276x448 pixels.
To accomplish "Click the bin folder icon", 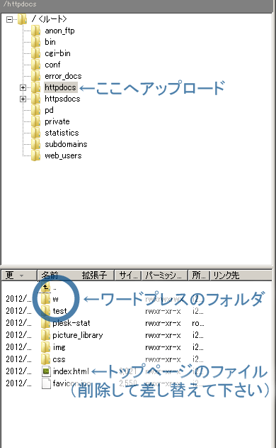I will 35,42.
